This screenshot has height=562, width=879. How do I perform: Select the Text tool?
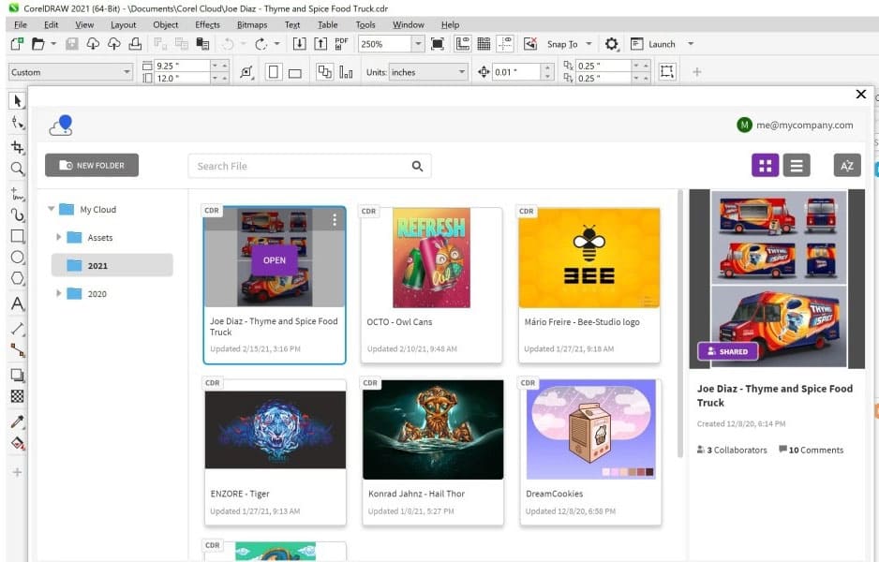pyautogui.click(x=18, y=303)
